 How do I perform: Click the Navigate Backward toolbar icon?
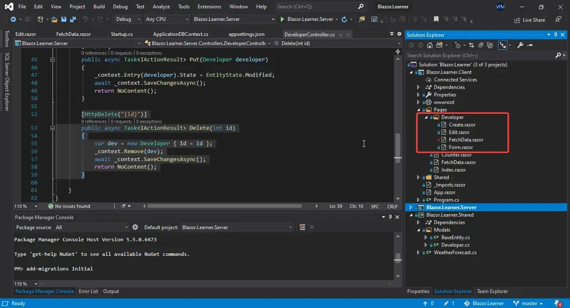click(x=13, y=19)
